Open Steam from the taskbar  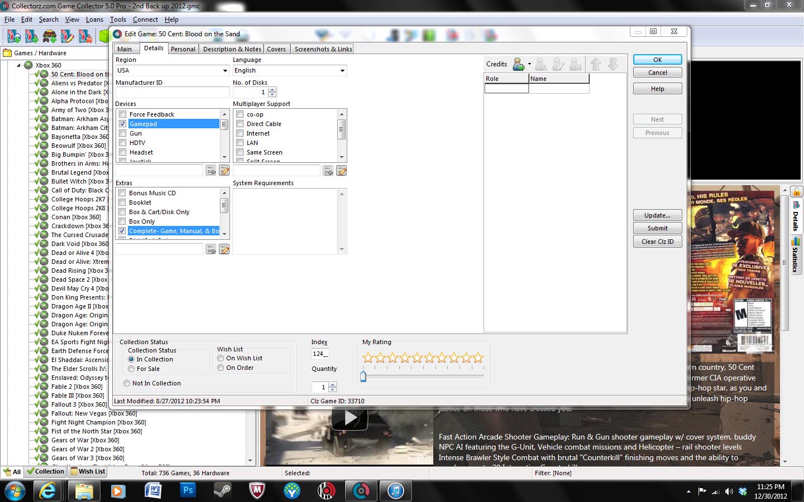pyautogui.click(x=223, y=491)
